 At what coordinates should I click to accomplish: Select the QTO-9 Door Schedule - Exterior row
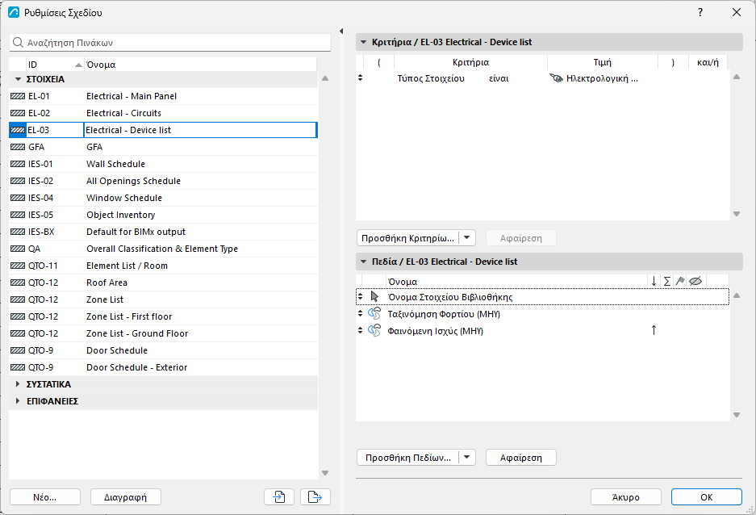pyautogui.click(x=164, y=367)
